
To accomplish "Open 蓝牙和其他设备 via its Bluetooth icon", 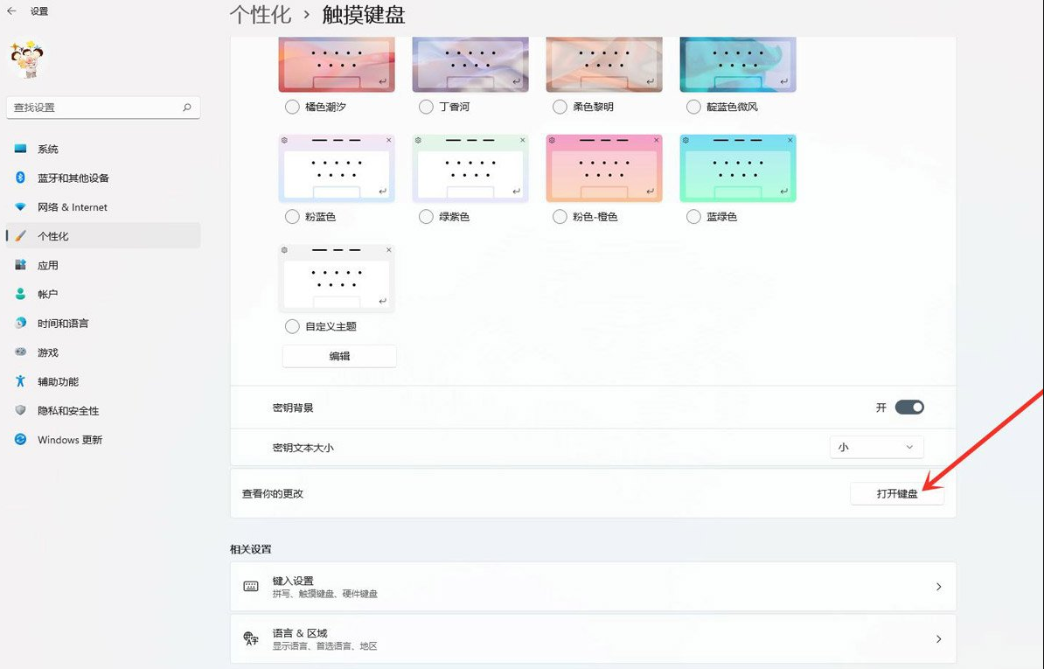I will pos(20,178).
